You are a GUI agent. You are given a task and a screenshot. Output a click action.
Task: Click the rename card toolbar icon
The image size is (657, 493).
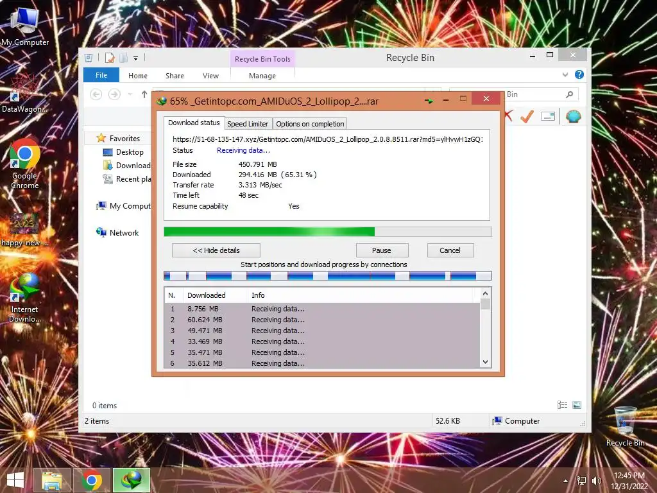click(x=548, y=116)
